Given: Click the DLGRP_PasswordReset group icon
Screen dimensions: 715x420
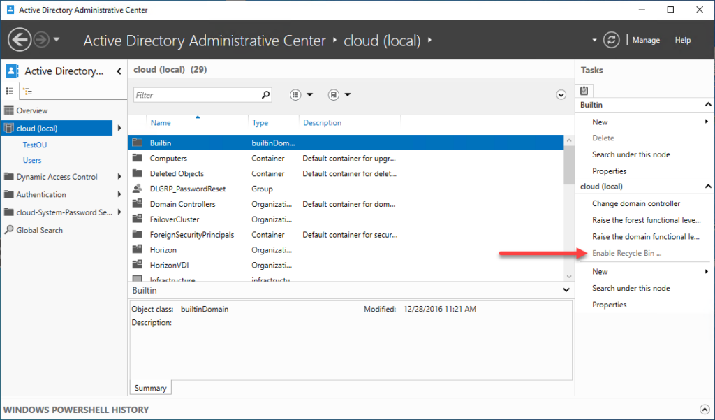Looking at the screenshot, I should pos(138,189).
